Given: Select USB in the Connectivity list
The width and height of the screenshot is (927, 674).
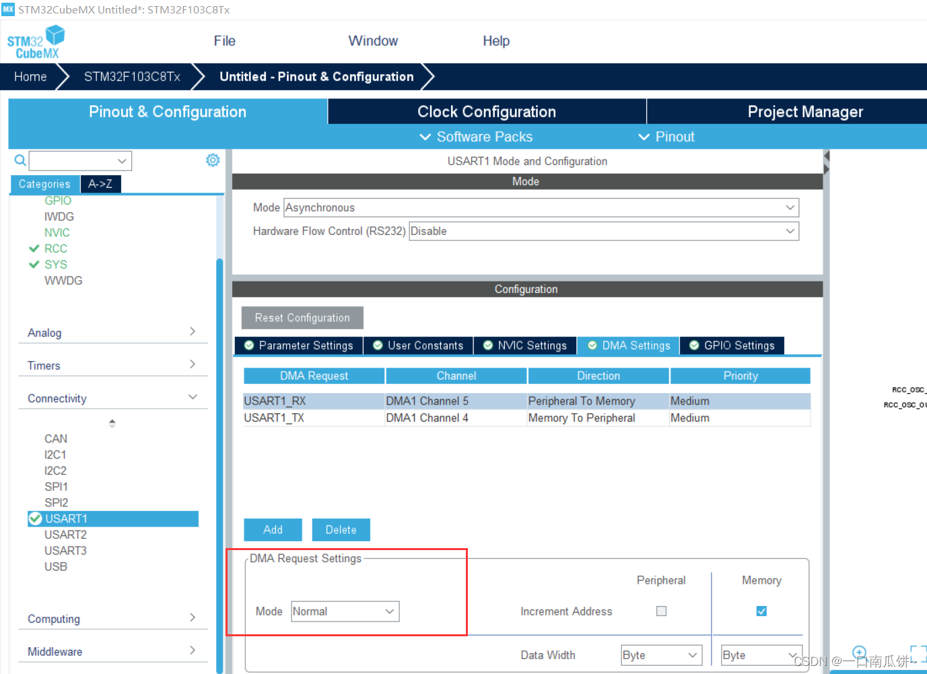Looking at the screenshot, I should click(x=56, y=567).
